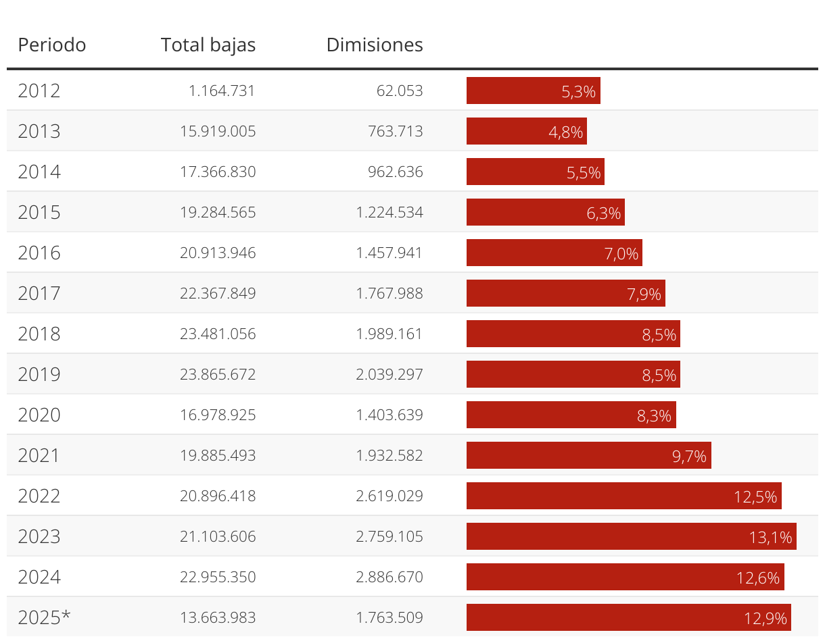Select the Total bajas column header
Viewport: 825px width, 643px height.
point(208,45)
